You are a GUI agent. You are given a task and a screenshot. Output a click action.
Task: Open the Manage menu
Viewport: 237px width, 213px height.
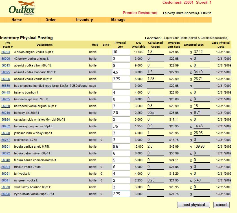[118, 20]
